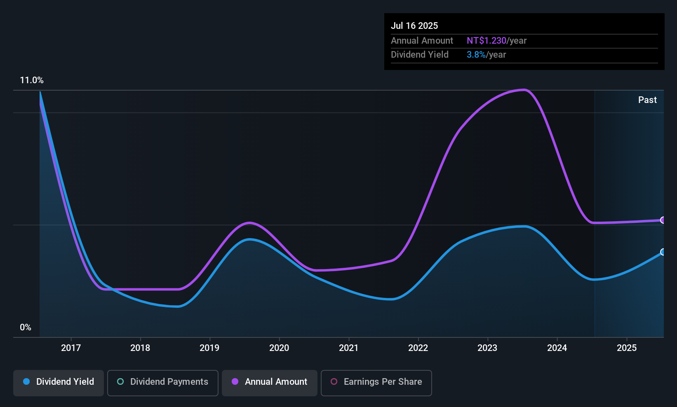Click the purple Annual Amount endpoint marker
The height and width of the screenshot is (407, 677).
point(663,220)
